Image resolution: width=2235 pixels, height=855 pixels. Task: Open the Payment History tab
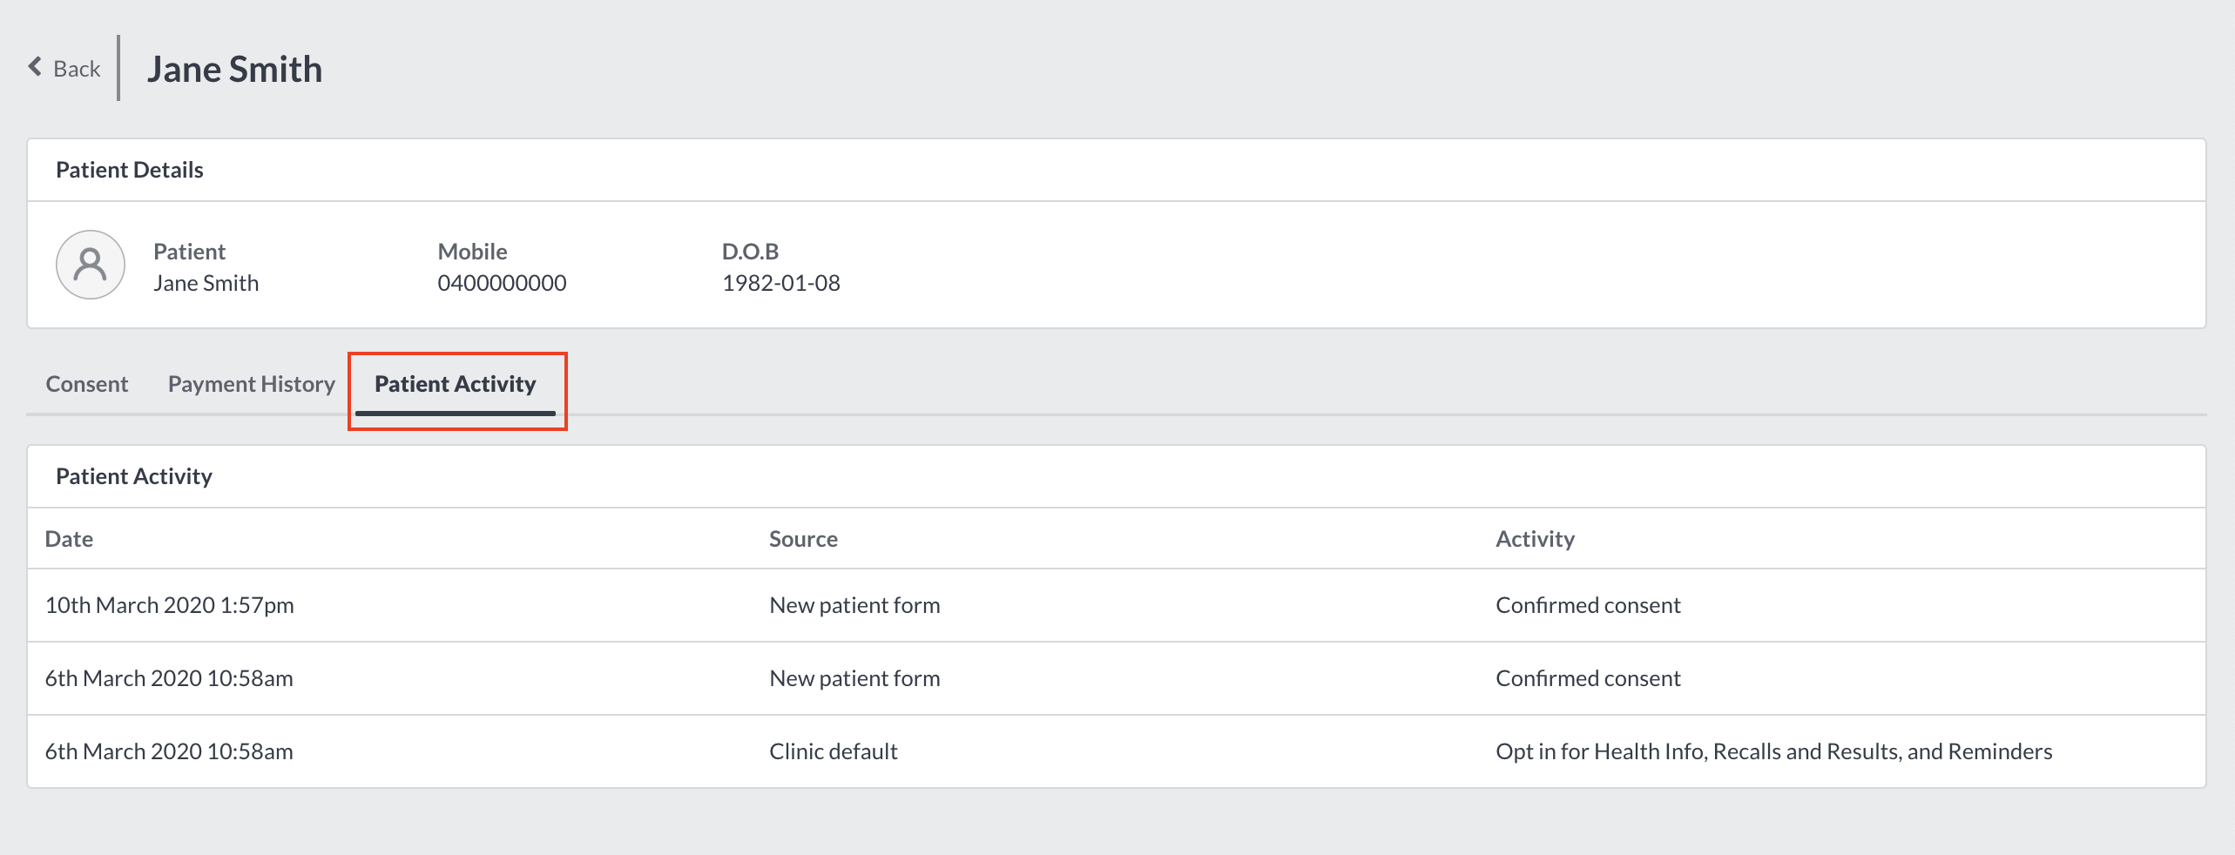[252, 384]
